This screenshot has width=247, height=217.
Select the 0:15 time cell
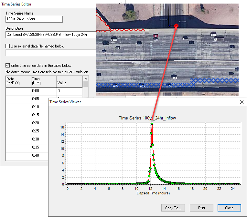pyautogui.click(x=44, y=115)
